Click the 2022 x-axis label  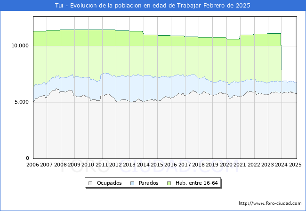coord(254,165)
